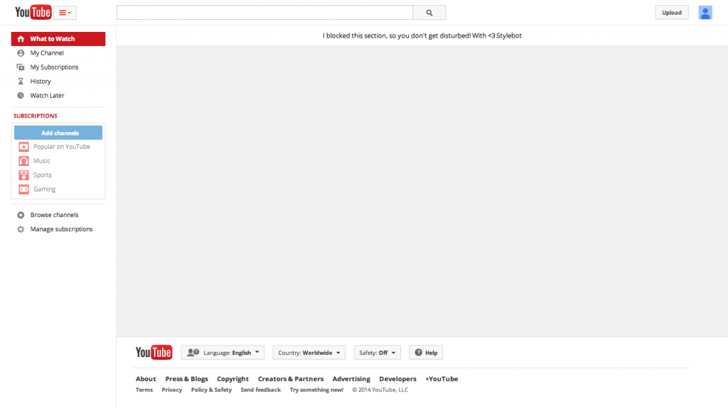Viewport: 728px width, 408px height.
Task: Go to My Subscriptions
Action: tap(54, 67)
